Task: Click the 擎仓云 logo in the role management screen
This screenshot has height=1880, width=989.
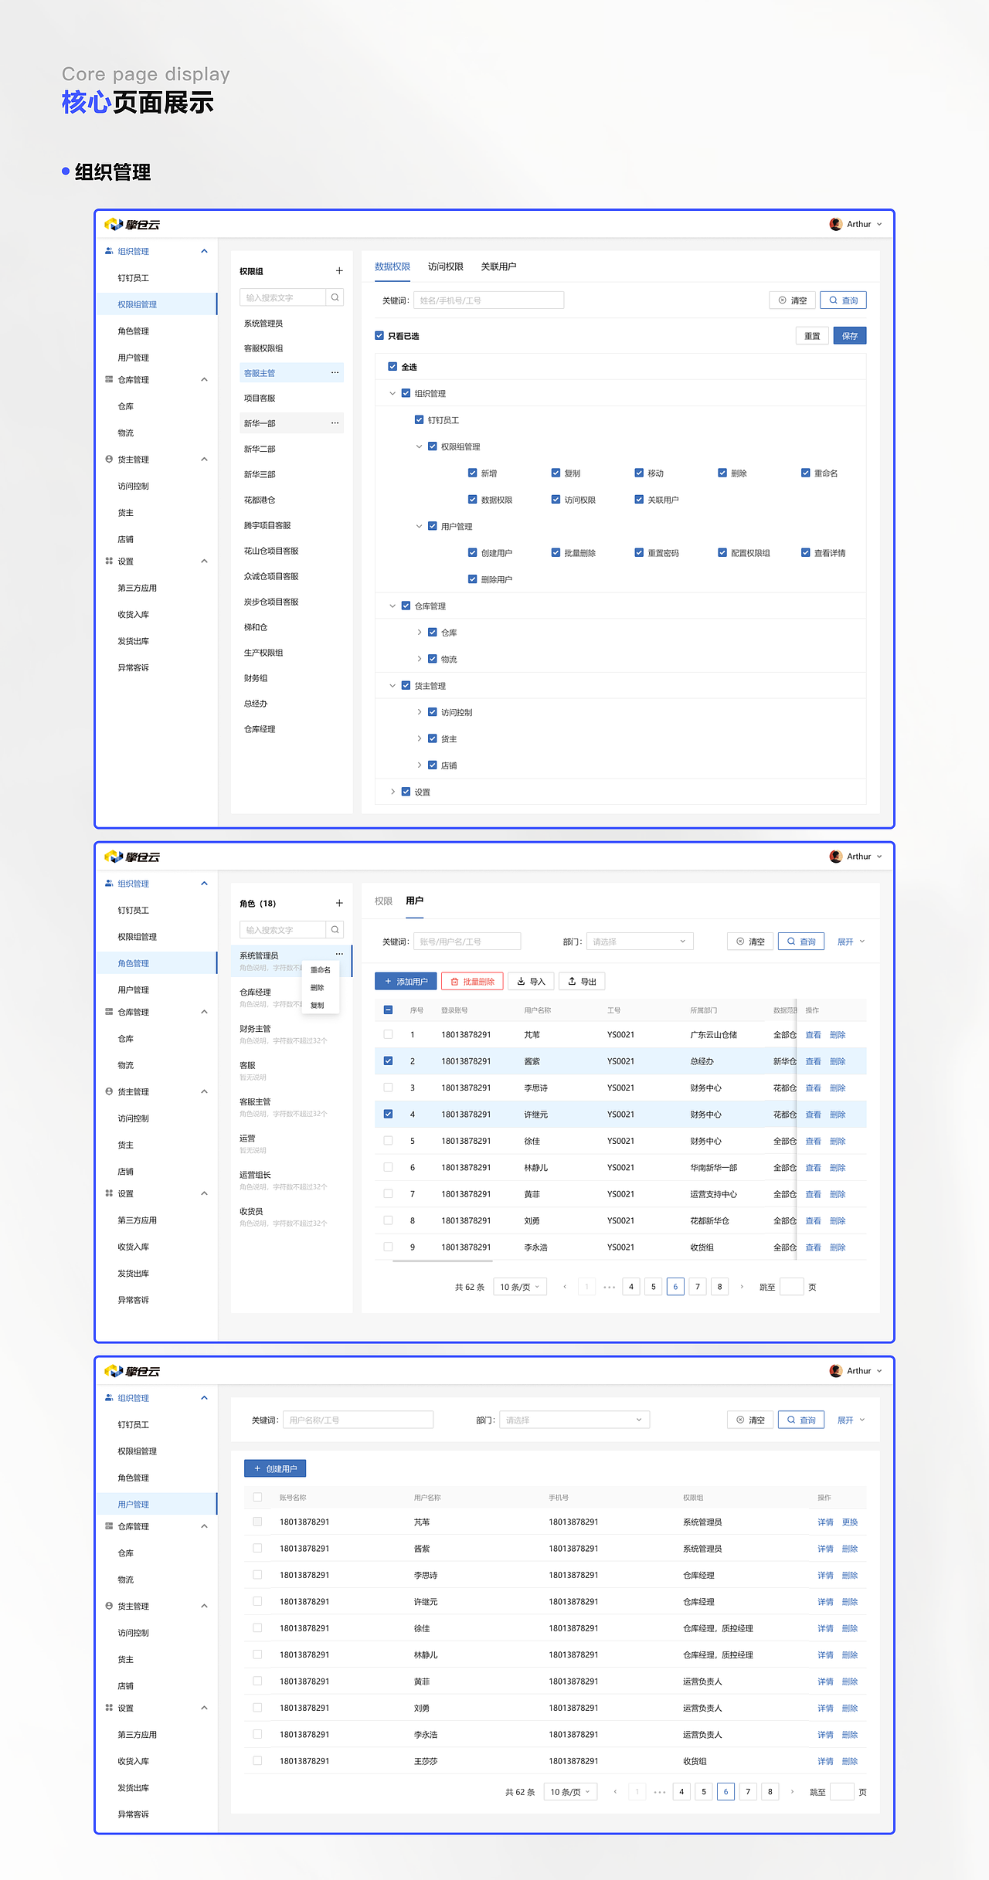Action: point(132,857)
